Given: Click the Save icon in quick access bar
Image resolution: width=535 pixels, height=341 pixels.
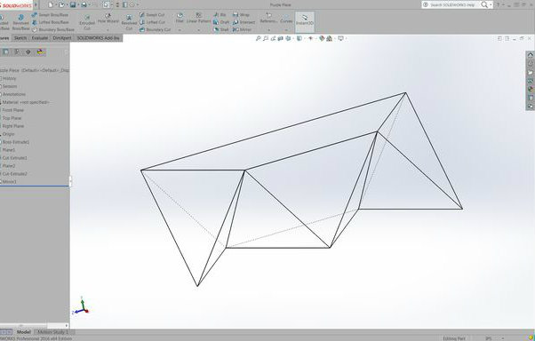Looking at the screenshot, I should coord(73,4).
